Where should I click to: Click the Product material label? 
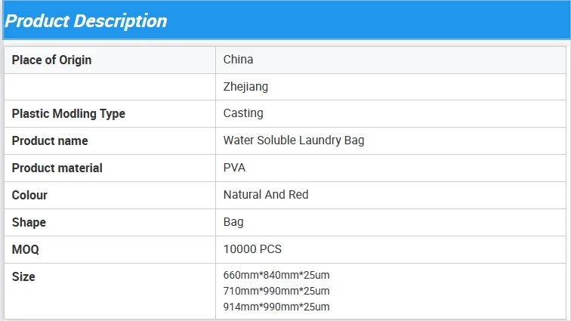pyautogui.click(x=57, y=168)
